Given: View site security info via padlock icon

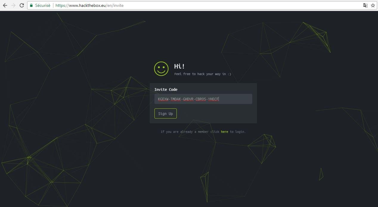Looking at the screenshot, I should tap(31, 5).
